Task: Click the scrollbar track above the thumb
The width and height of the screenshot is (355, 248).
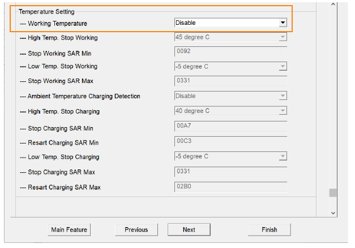Action: (333, 102)
